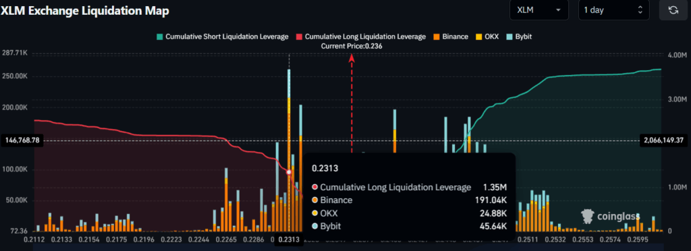Click the red Cumulative Long legend swatch
Viewport: 691px width, 251px height.
299,37
